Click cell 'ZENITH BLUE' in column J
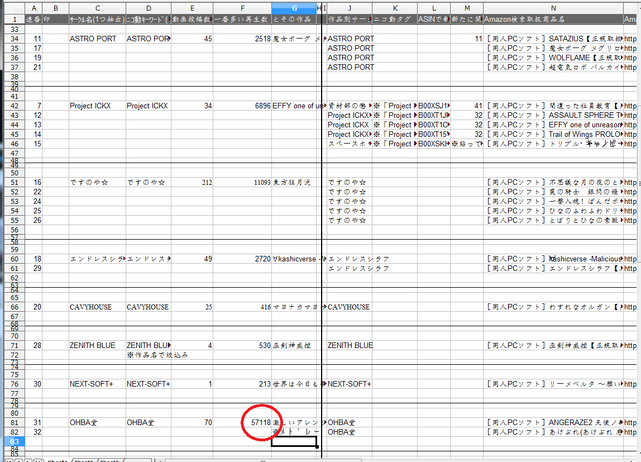The image size is (641, 462). [350, 345]
